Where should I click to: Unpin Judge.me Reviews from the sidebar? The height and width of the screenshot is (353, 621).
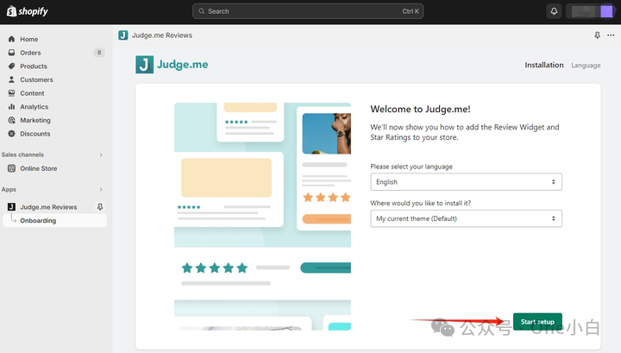coord(100,207)
